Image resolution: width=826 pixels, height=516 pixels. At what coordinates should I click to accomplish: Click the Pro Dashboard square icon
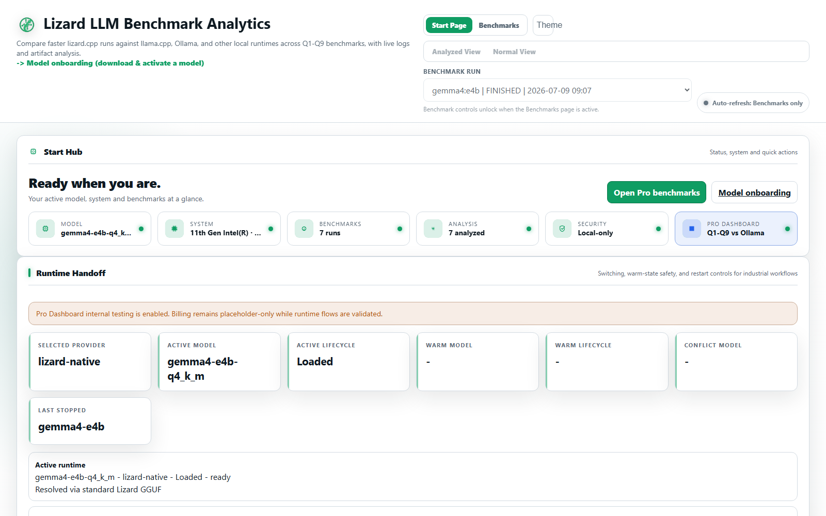692,229
